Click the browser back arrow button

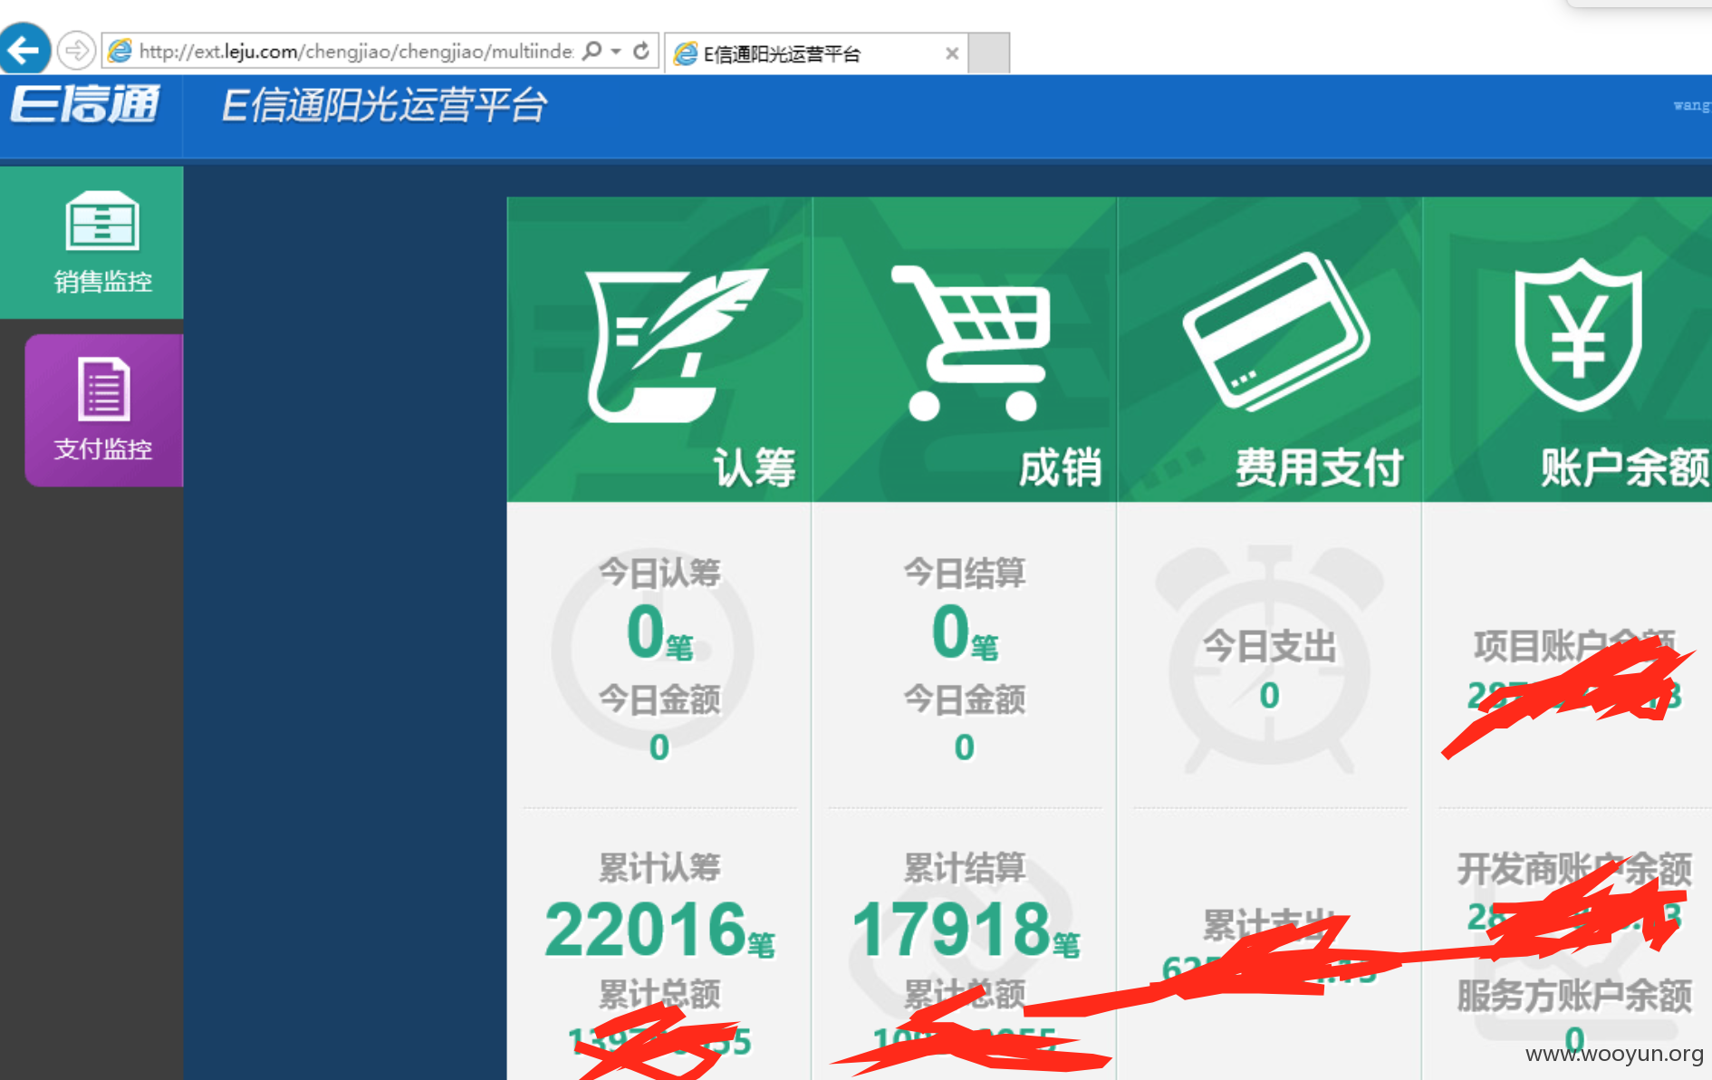(x=24, y=49)
